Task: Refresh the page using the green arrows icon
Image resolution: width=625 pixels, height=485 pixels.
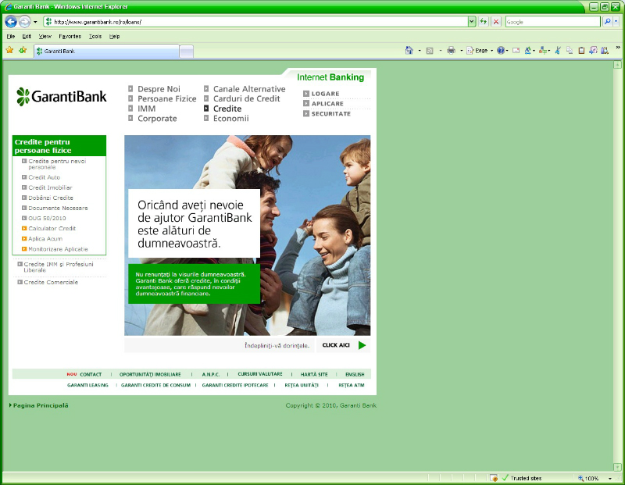Action: click(x=483, y=22)
